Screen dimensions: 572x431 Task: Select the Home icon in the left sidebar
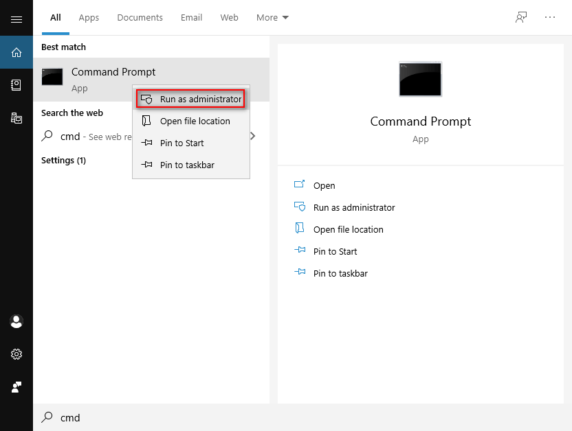16,52
